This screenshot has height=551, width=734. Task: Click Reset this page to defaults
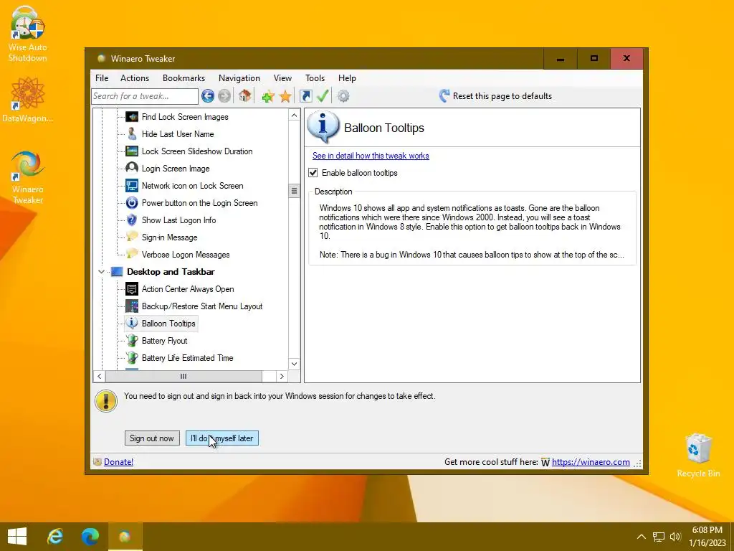pyautogui.click(x=495, y=96)
